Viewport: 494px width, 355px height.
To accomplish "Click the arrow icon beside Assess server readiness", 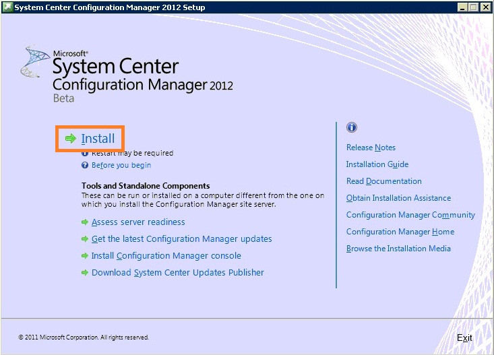I will (x=85, y=222).
